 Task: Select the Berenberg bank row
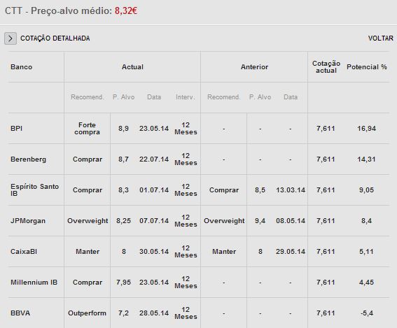click(x=199, y=159)
